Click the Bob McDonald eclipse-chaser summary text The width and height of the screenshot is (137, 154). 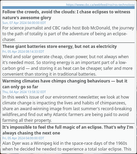68,34
